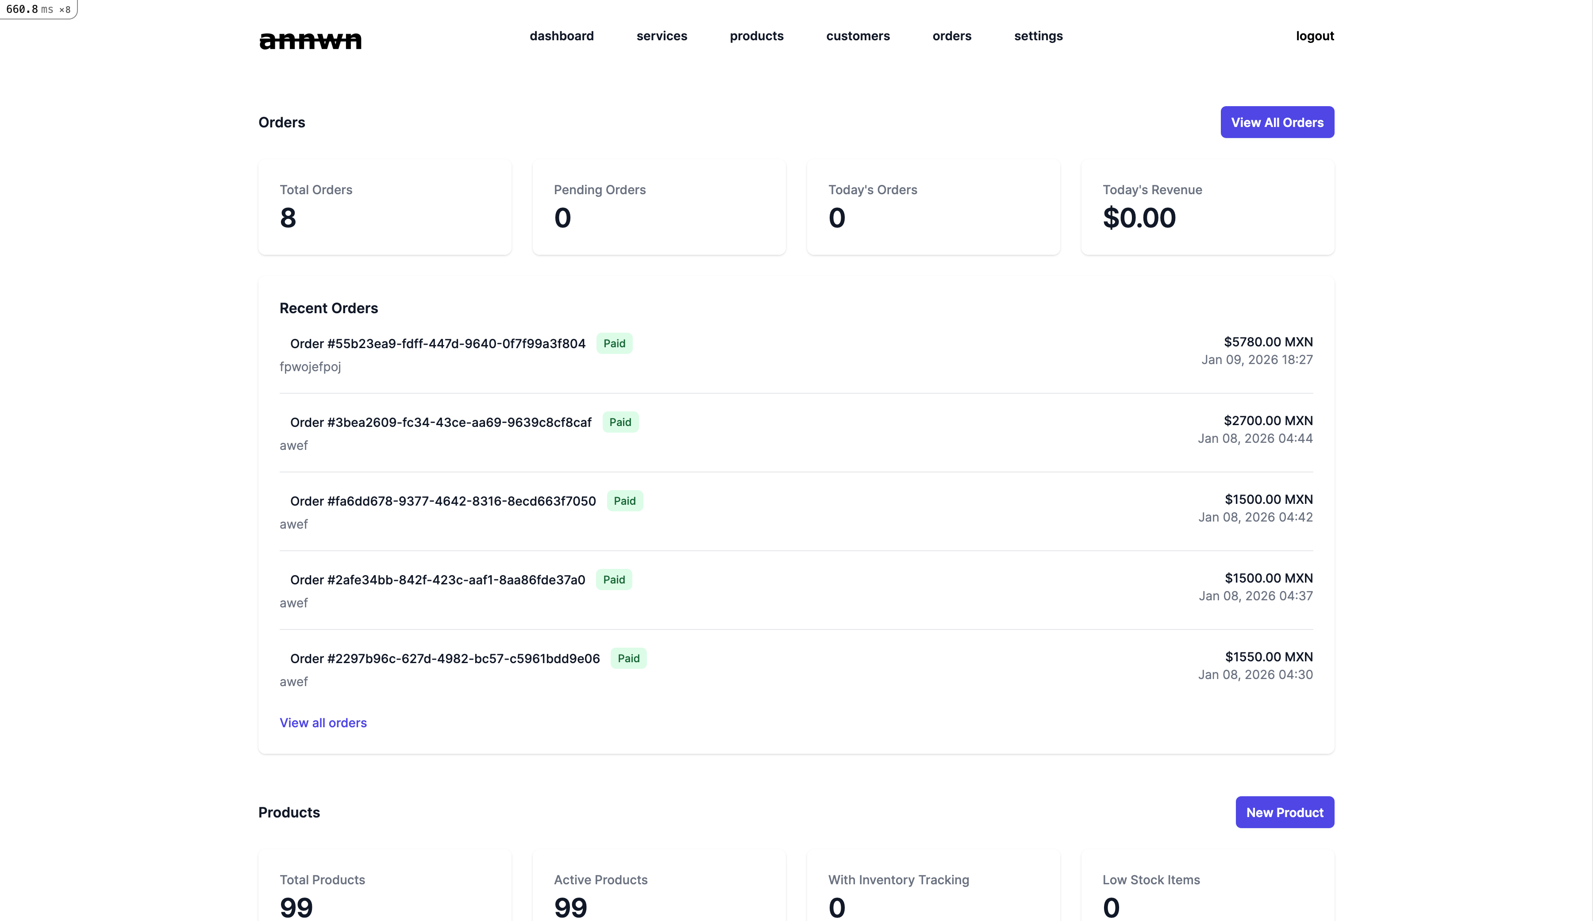
Task: Open order #3bea2609 by awef
Action: (440, 422)
